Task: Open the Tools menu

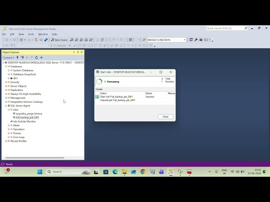Action: coord(31,34)
